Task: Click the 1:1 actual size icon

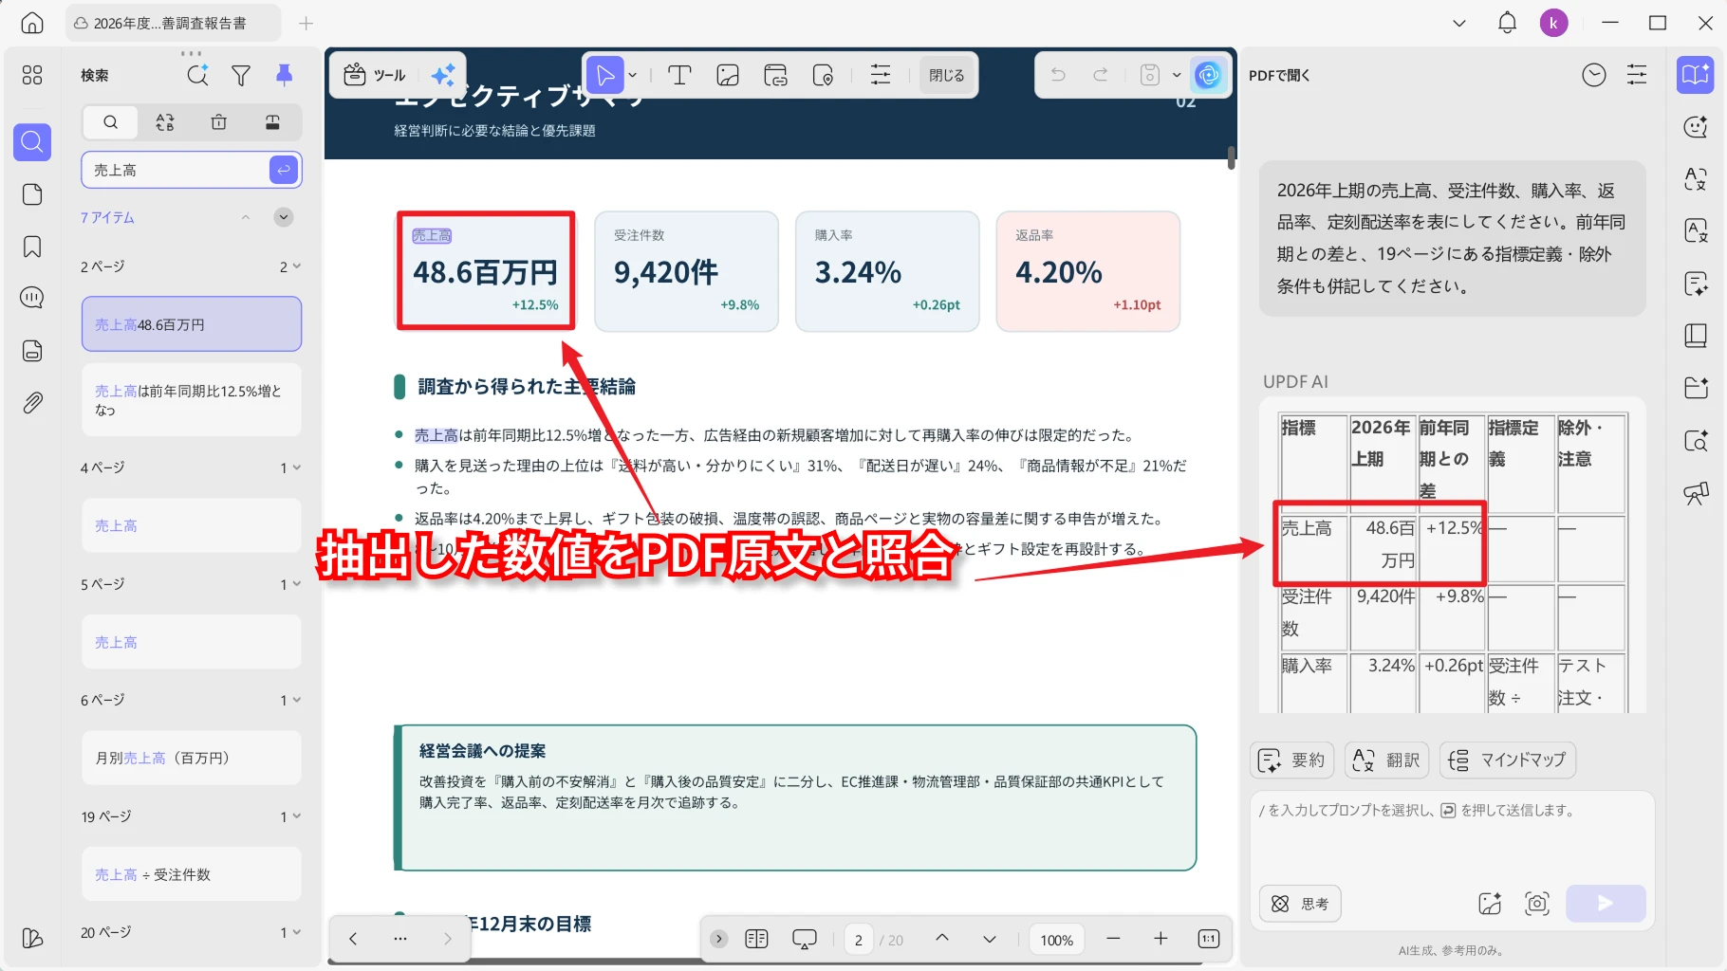Action: click(x=1209, y=939)
